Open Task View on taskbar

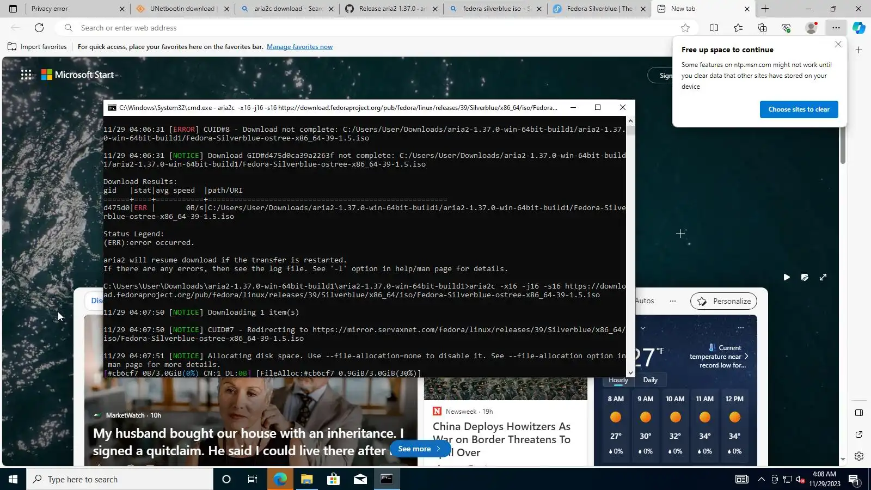pos(253,479)
